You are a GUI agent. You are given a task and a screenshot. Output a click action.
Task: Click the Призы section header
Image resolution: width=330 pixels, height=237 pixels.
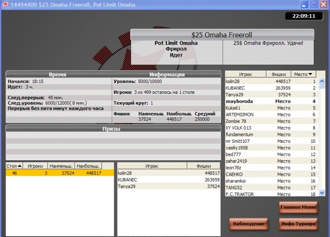coord(113,129)
